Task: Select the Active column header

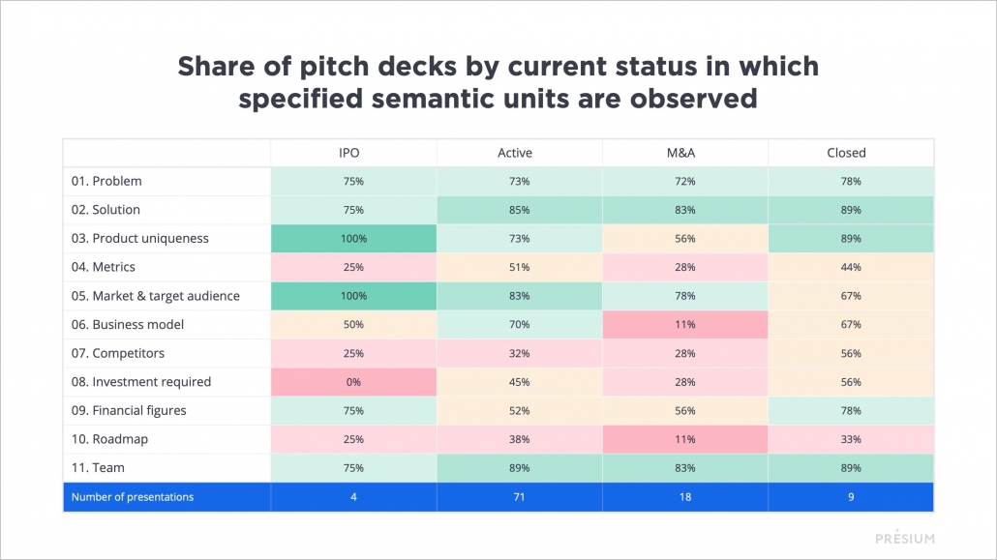Action: tap(519, 153)
